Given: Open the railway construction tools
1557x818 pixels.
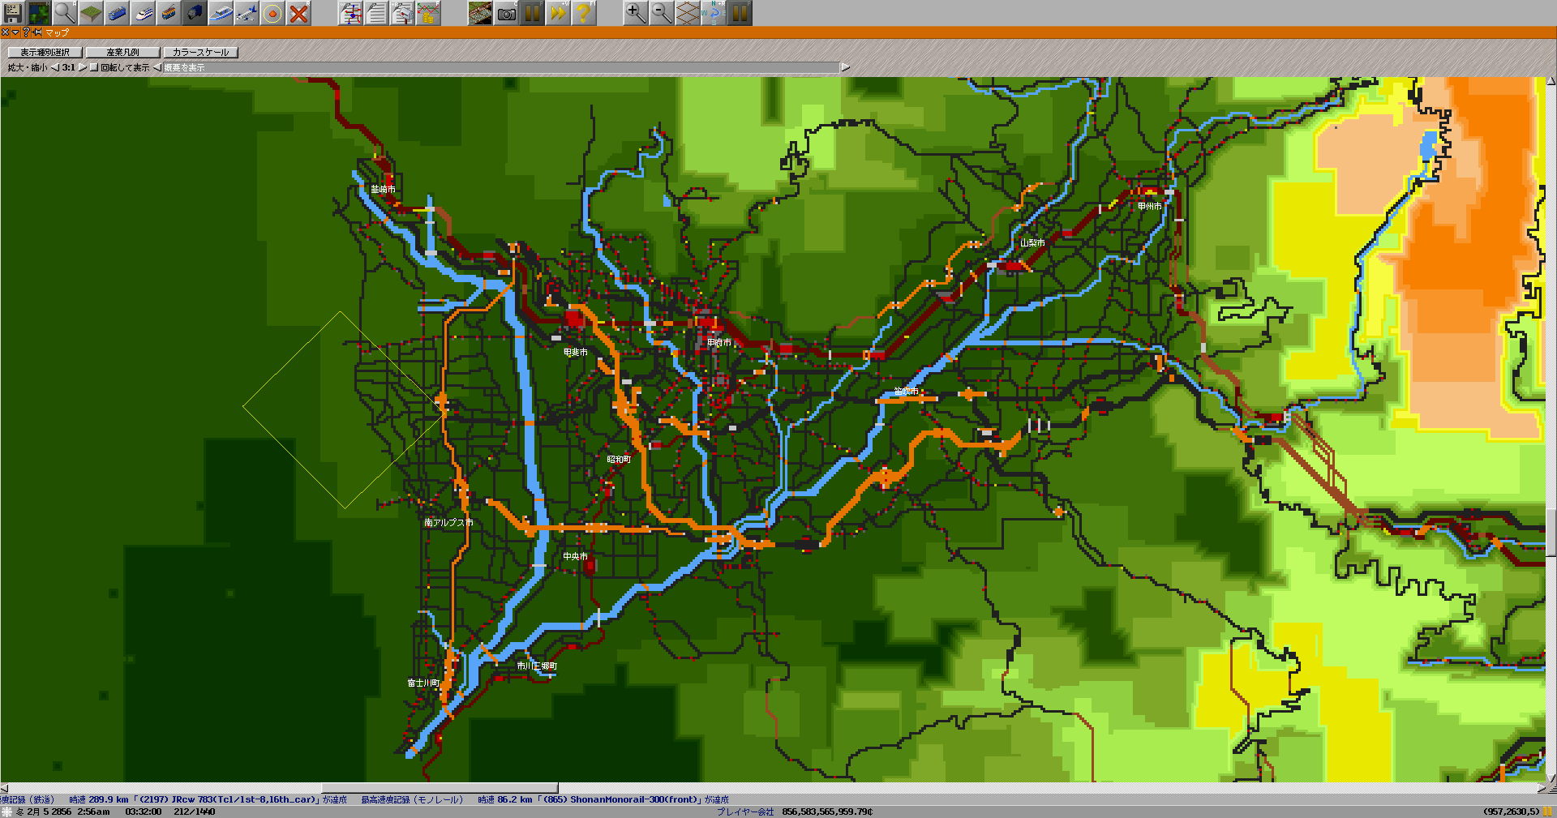Looking at the screenshot, I should tap(117, 13).
